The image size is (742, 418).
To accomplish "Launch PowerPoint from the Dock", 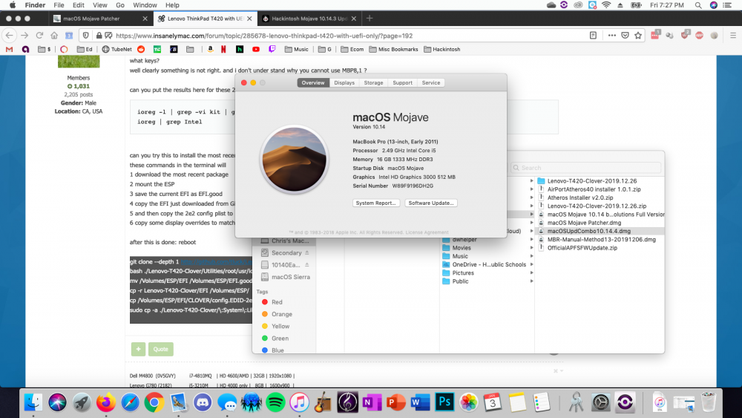I will (396, 403).
